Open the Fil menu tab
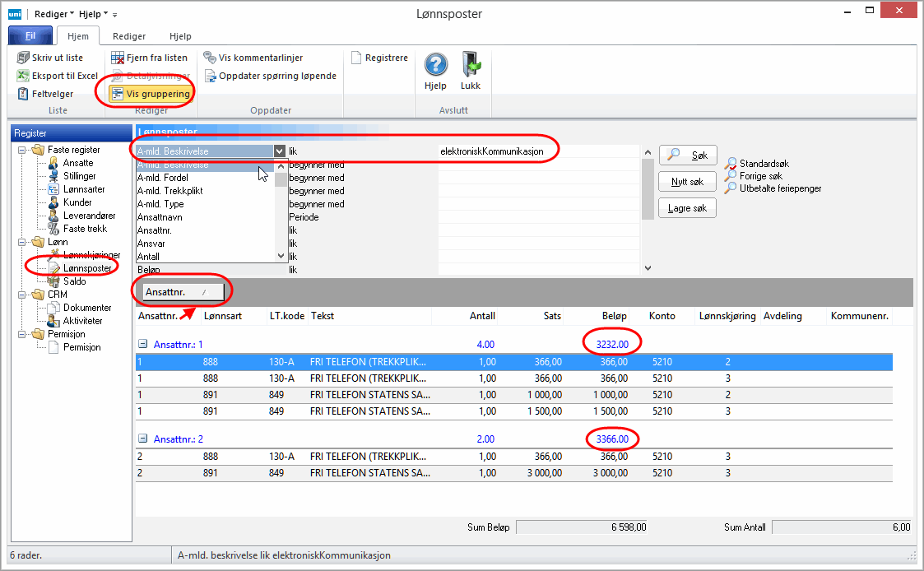Image resolution: width=924 pixels, height=571 pixels. (x=30, y=36)
